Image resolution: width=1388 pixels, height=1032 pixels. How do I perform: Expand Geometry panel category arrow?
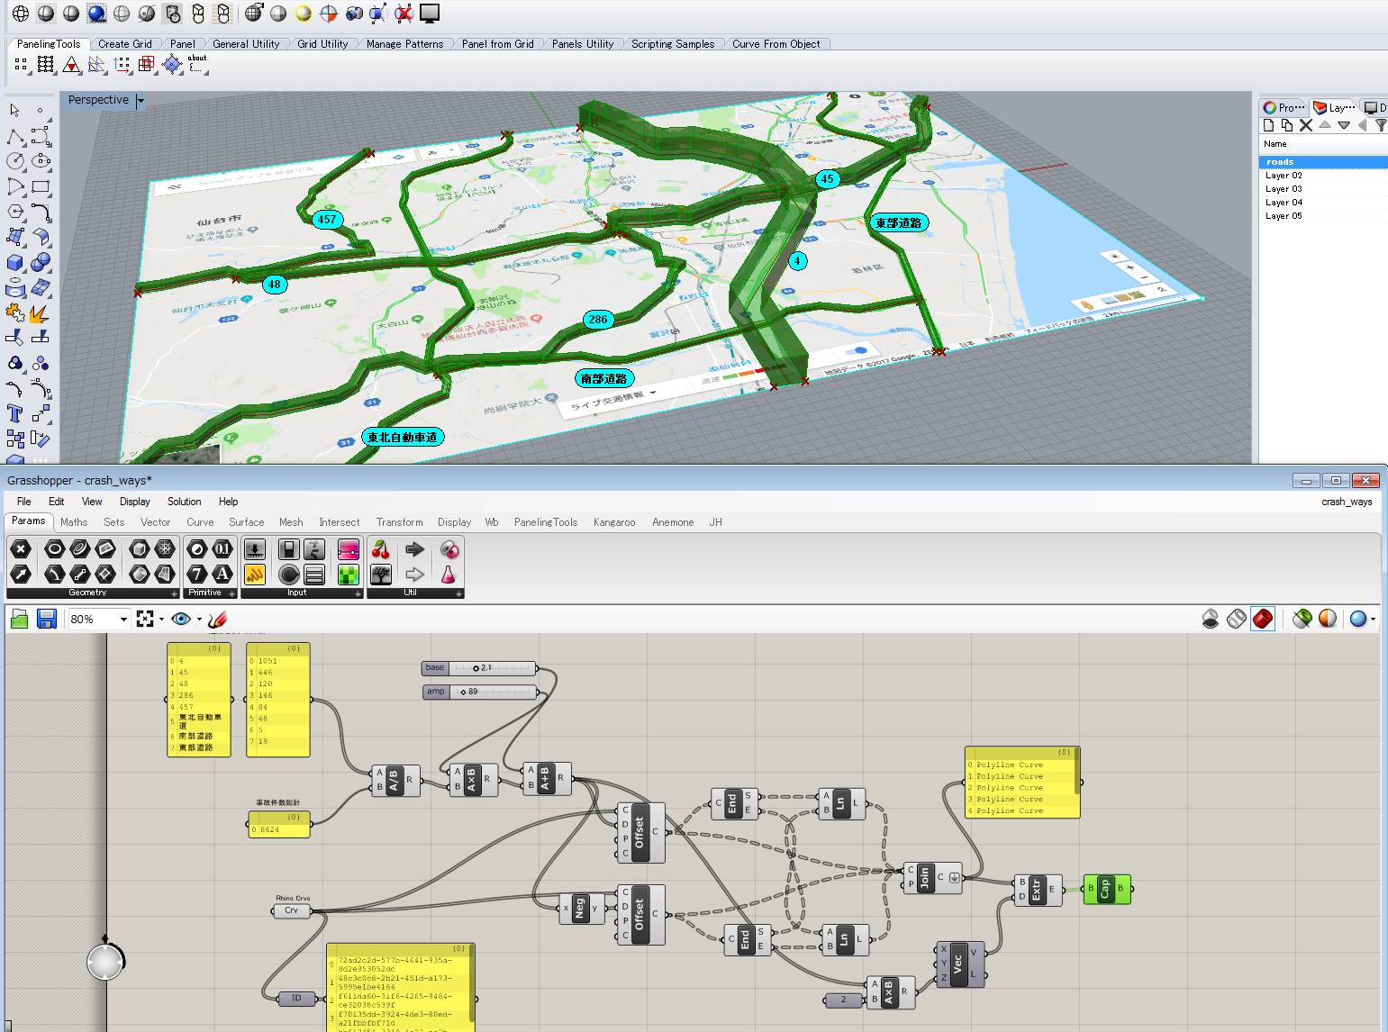pos(174,593)
